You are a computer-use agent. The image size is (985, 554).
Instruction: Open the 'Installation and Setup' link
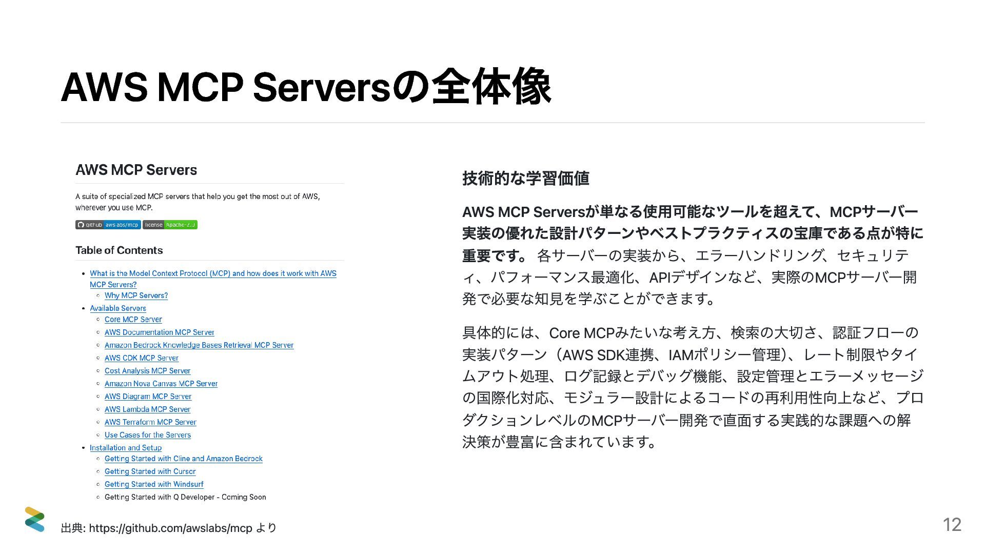click(126, 448)
